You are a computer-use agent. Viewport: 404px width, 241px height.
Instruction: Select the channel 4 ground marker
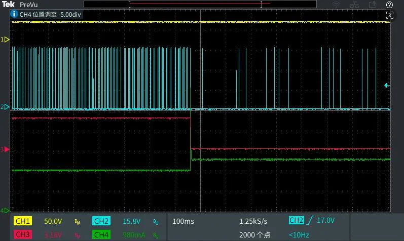point(5,210)
